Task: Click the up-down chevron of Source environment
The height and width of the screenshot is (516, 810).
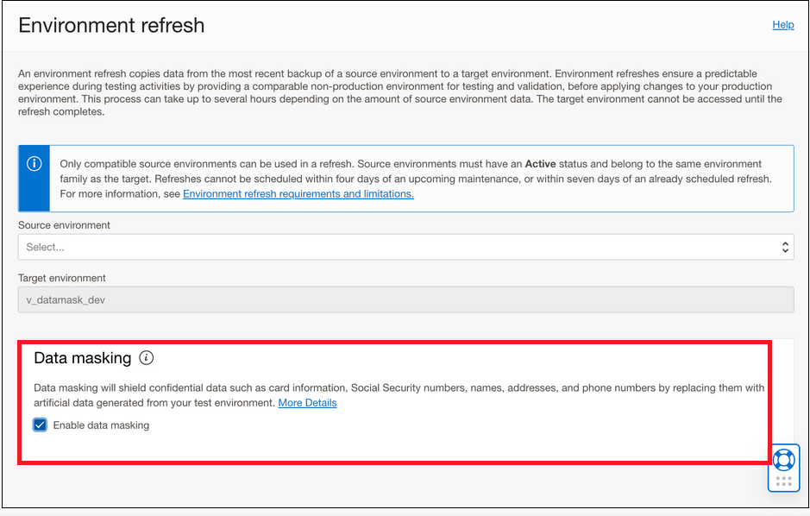Action: 785,247
